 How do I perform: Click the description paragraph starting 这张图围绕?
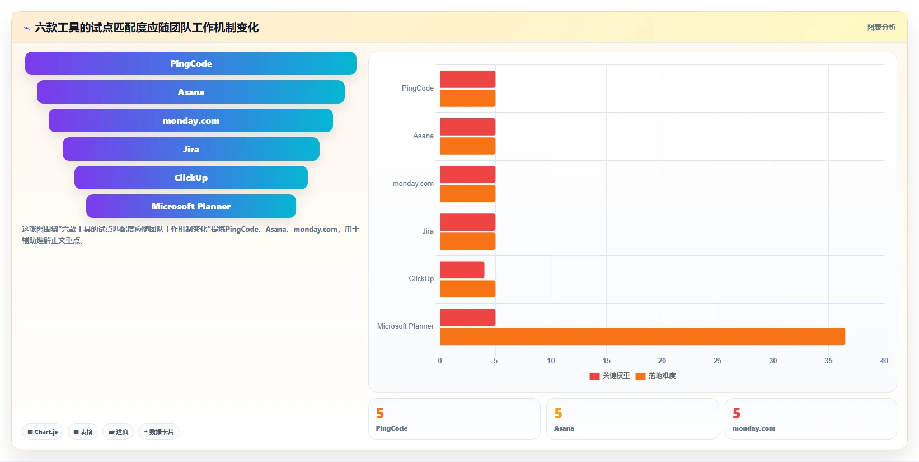point(190,235)
